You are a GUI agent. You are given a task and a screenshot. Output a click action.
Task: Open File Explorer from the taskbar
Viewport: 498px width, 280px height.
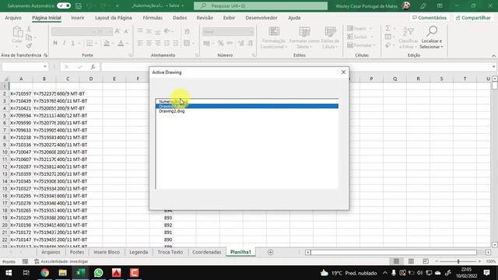(62, 273)
